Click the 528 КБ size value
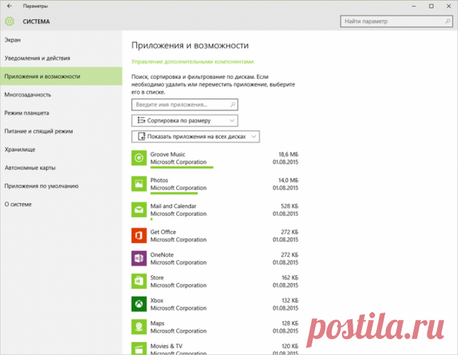This screenshot has width=458, height=355. pos(289,206)
